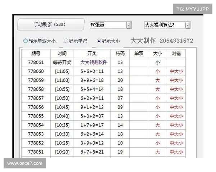Viewport: 216px width, 172px height.
Task: Select period number 778054
Action: 36,125
